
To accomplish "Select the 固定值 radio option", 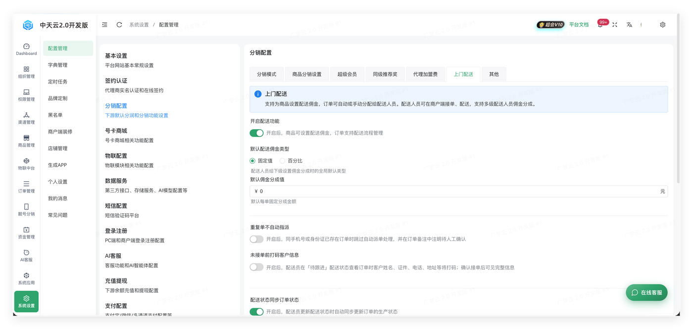I will pyautogui.click(x=261, y=161).
